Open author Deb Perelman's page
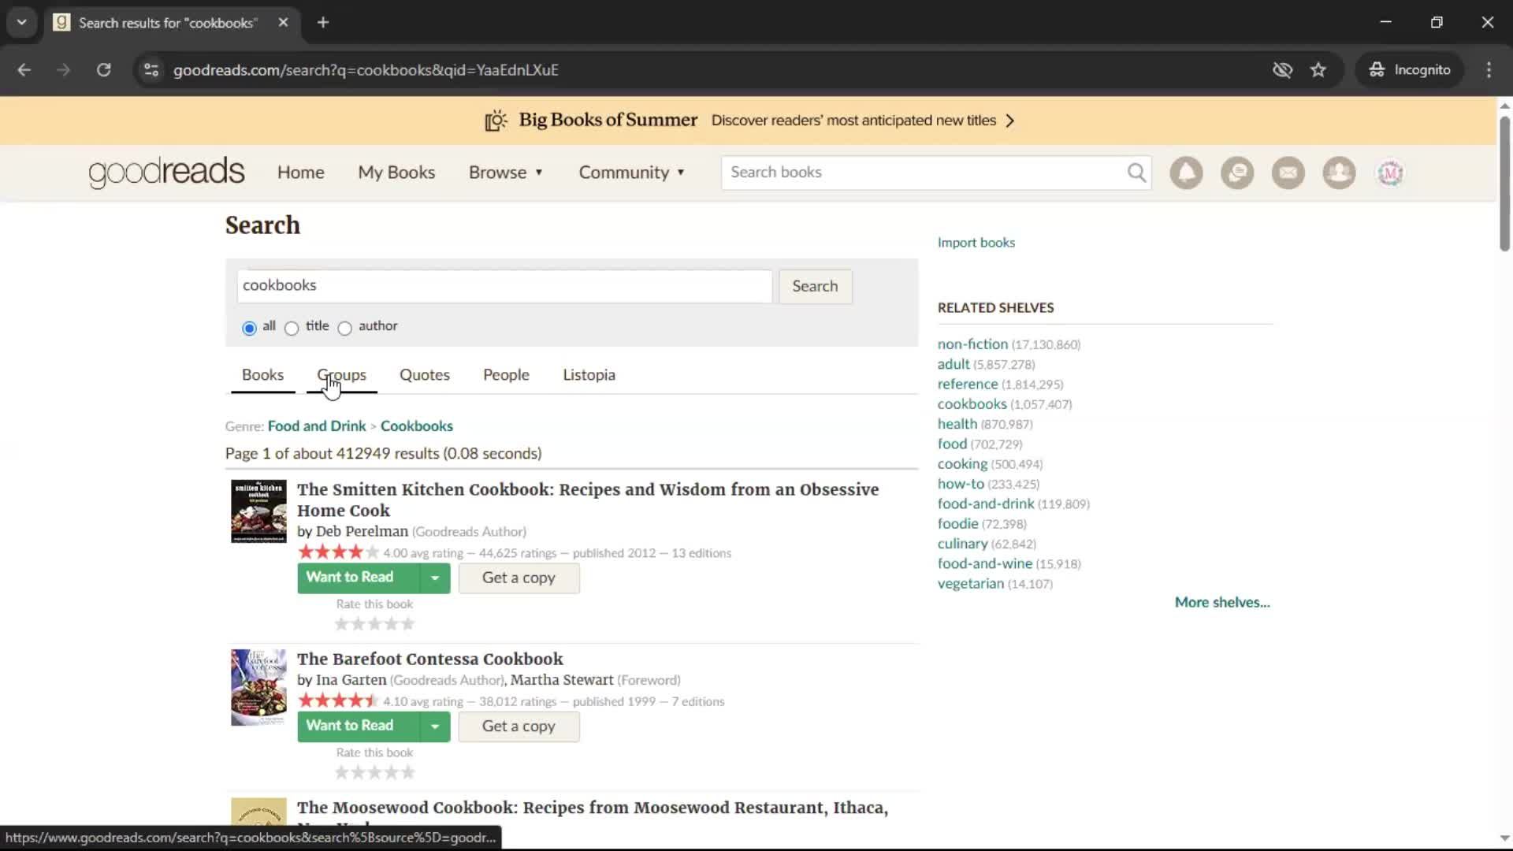 [x=362, y=532]
